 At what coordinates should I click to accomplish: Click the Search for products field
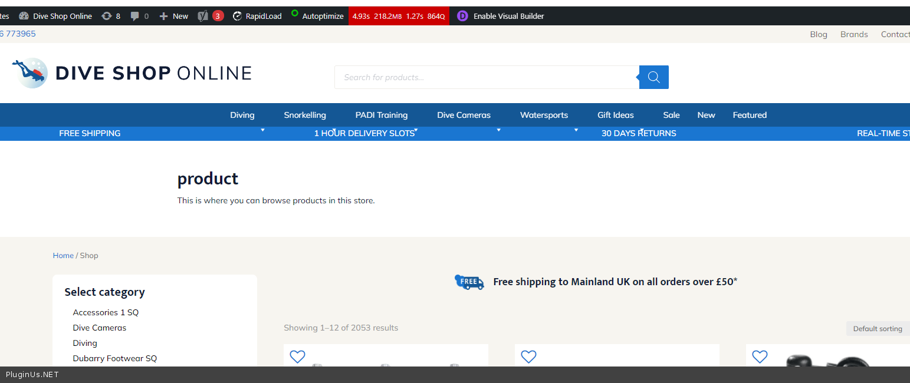(487, 77)
